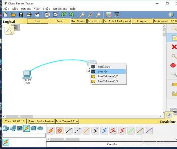The width and height of the screenshot is (177, 149).
Task: Select the Multiuser Connection cloud icon
Action: pyautogui.click(x=40, y=128)
